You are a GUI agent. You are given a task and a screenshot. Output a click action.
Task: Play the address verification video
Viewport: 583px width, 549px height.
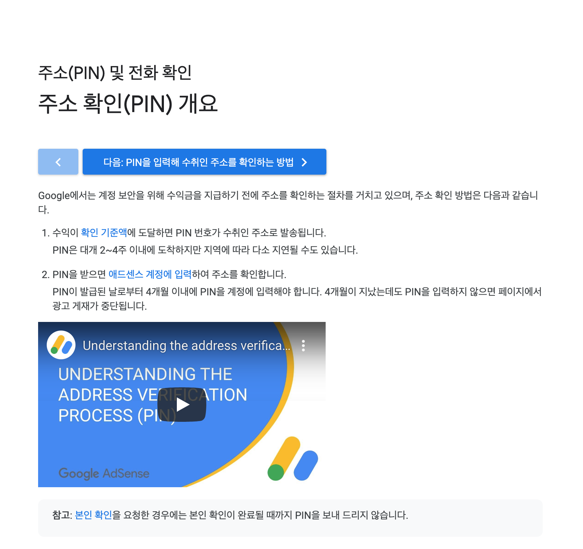tap(182, 405)
